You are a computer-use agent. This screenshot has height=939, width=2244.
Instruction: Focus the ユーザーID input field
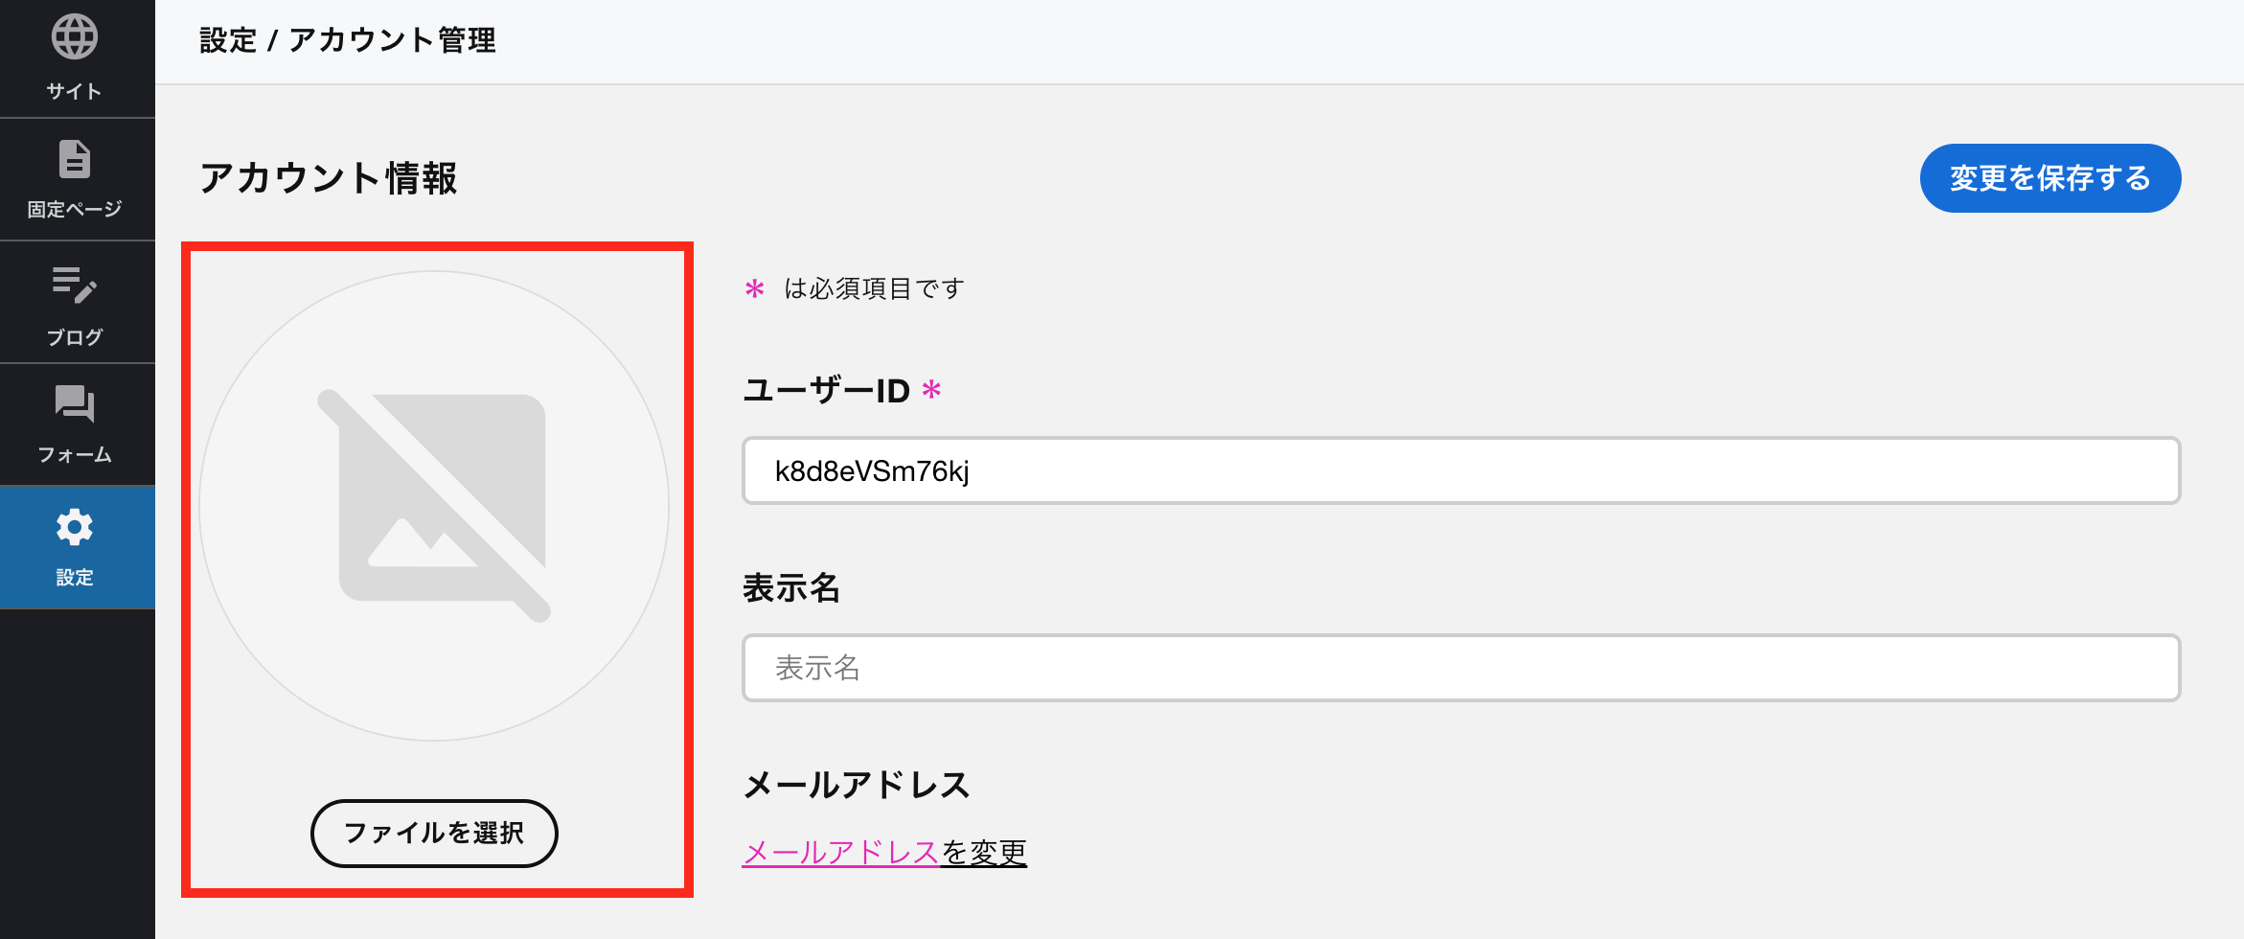pos(1461,470)
